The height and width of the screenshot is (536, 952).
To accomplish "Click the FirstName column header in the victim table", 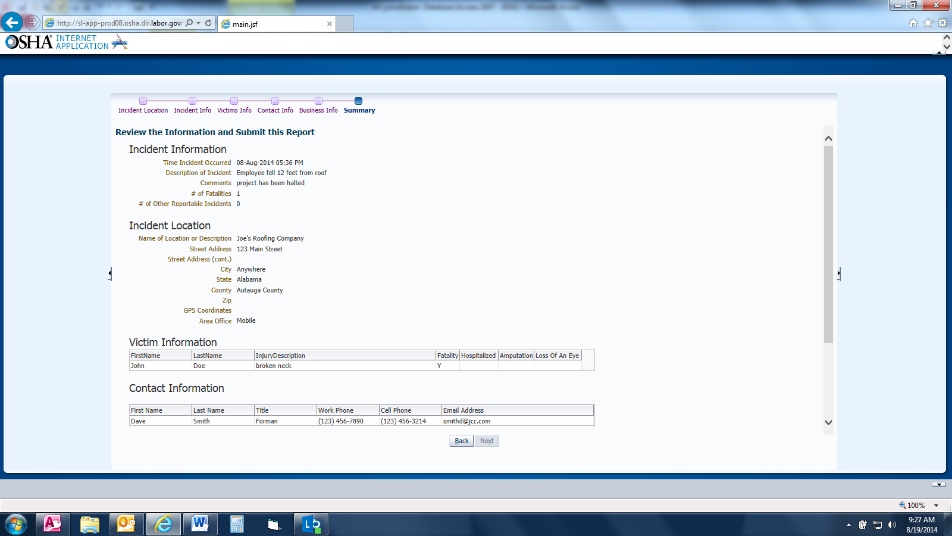I will [161, 356].
